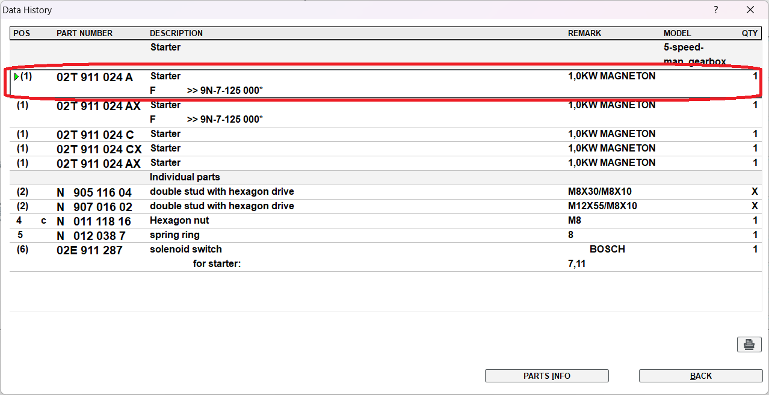Select starter part 02T 911 024 CX
The height and width of the screenshot is (395, 769).
click(99, 149)
